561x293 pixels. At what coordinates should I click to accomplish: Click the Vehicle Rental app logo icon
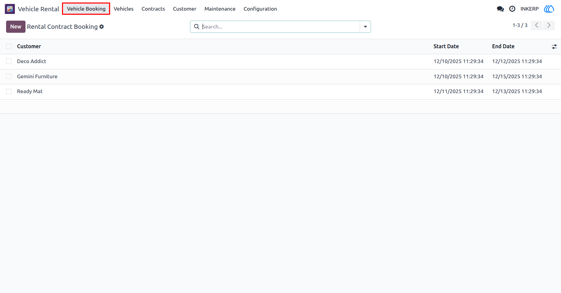pos(10,9)
